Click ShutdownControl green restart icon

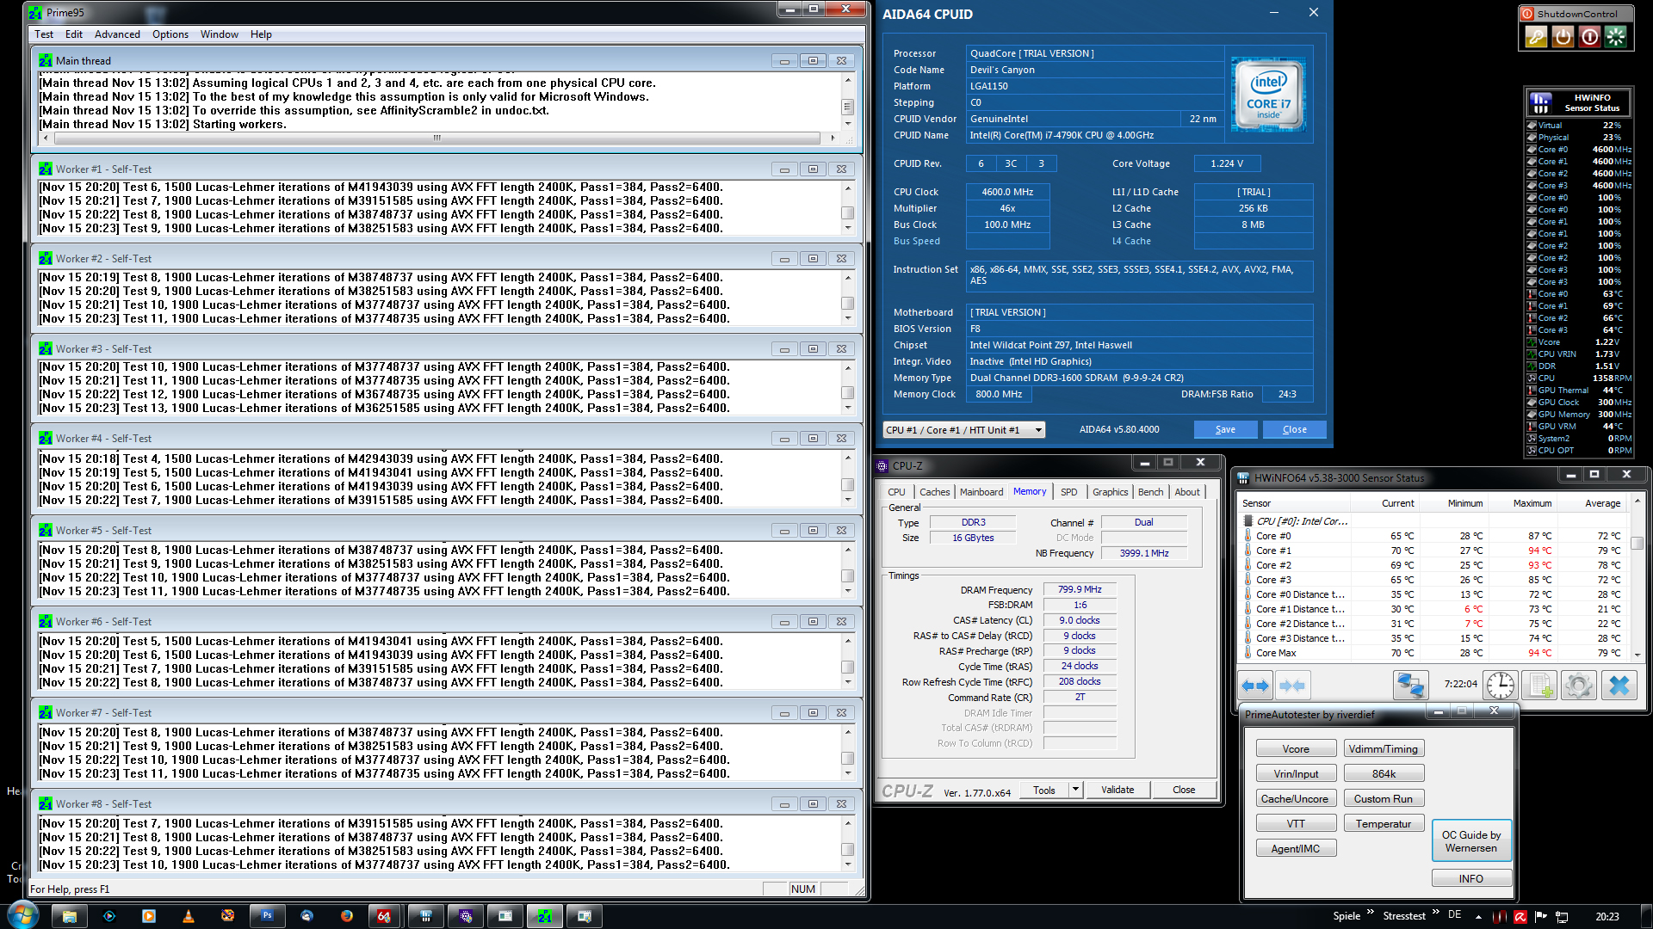click(1616, 37)
